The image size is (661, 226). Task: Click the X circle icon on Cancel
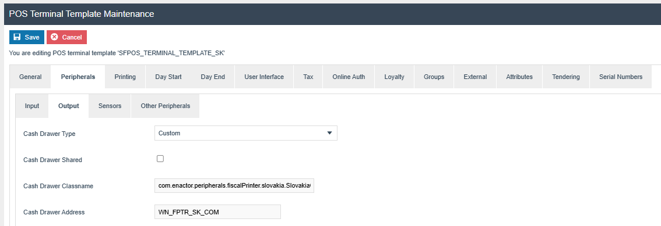click(x=54, y=37)
